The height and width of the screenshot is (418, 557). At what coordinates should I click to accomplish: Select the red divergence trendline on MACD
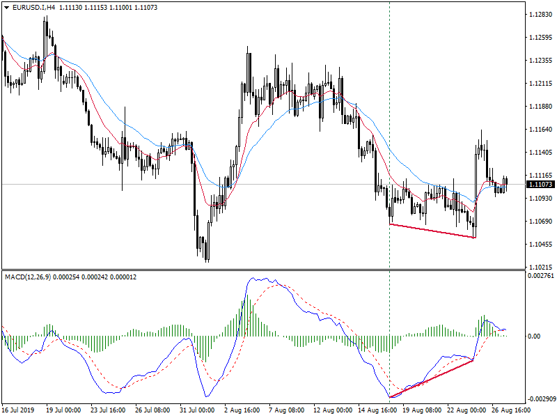pos(431,379)
